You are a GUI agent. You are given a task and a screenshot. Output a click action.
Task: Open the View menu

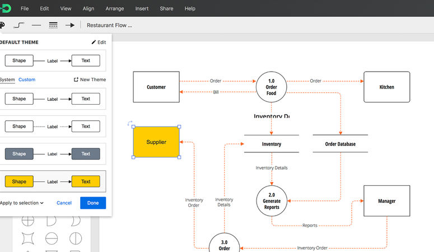point(66,8)
